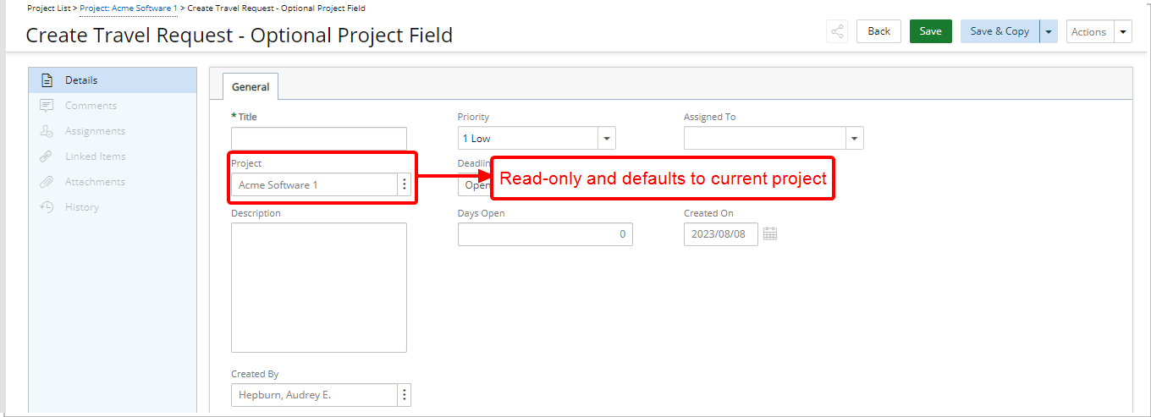Image resolution: width=1151 pixels, height=417 pixels.
Task: Expand the Priority dropdown
Action: pos(607,138)
